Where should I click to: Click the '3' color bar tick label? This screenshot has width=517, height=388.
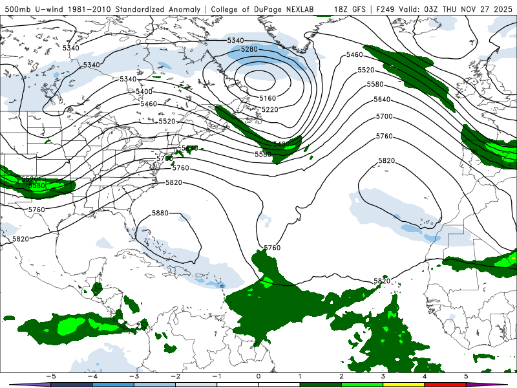(x=383, y=376)
